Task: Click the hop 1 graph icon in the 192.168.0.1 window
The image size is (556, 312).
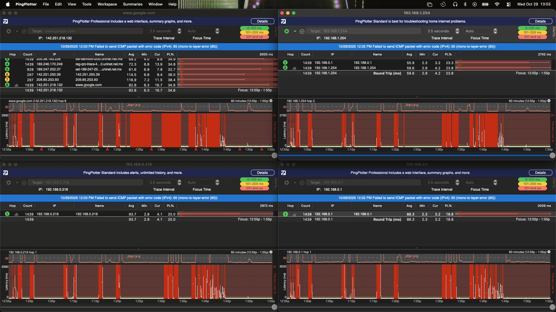Action: (x=294, y=214)
